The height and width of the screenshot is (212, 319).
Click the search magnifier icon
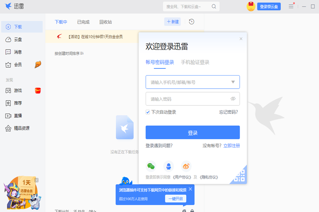pyautogui.click(x=214, y=6)
